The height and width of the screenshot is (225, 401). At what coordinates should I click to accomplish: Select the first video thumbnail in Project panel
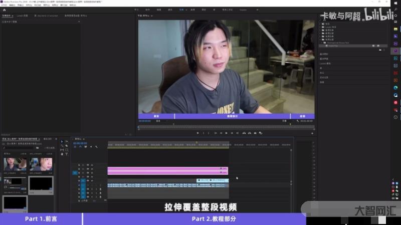15,164
